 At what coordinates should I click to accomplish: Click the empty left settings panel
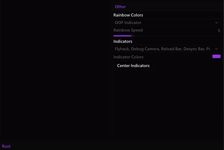pyautogui.click(x=55, y=70)
